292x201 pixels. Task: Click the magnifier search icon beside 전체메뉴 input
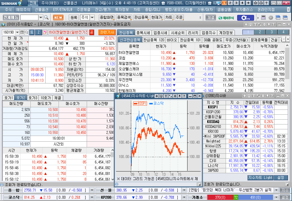[x=47, y=17]
